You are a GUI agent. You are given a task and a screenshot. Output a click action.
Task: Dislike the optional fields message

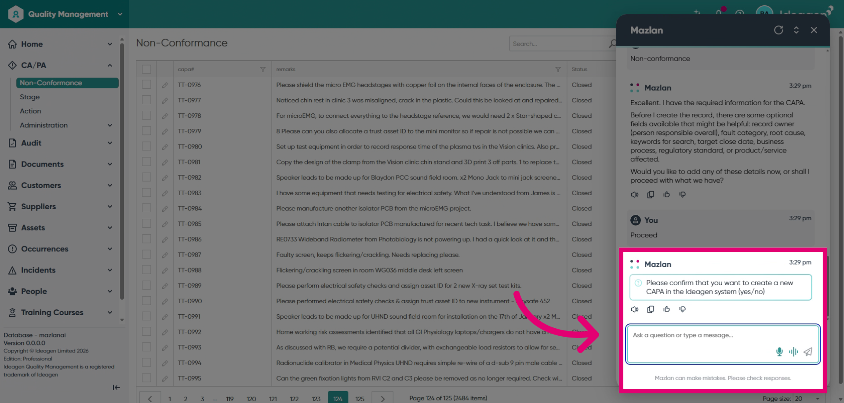click(682, 194)
